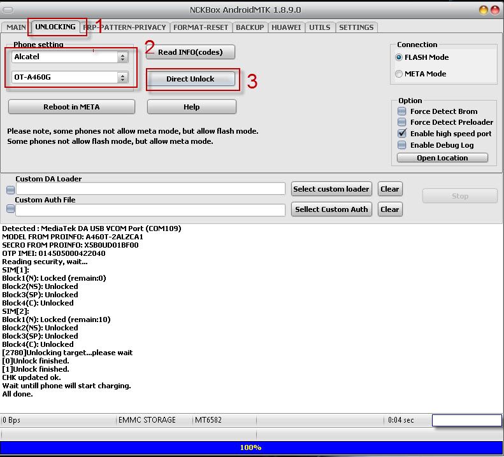Click Reboot in META button

pos(71,107)
